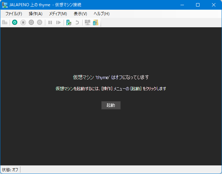The image size is (222, 174).
Task: Click the Pause toolbar icon
Action: (50, 22)
